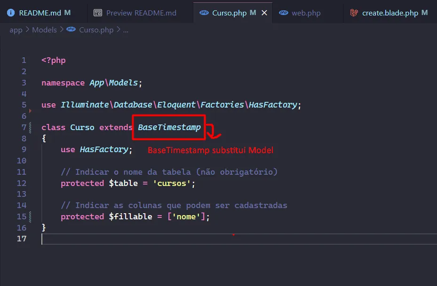
Task: Open the app breadcrumb dropdown
Action: [x=16, y=30]
